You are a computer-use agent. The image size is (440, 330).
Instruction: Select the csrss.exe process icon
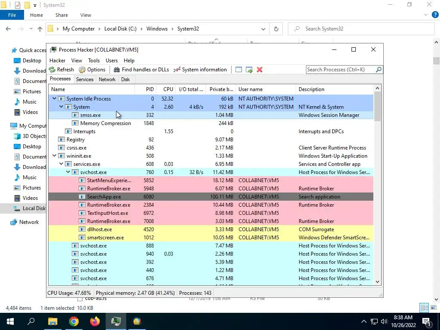click(x=61, y=148)
